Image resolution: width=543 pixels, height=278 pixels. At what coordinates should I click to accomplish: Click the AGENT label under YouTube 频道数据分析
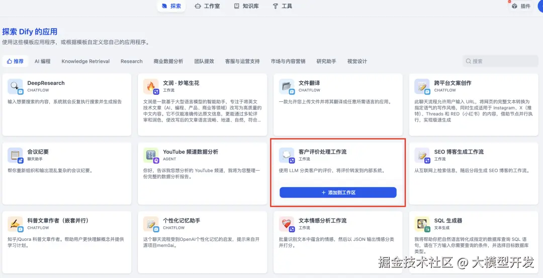[x=170, y=159]
